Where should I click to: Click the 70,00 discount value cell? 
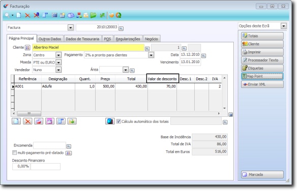point(162,86)
